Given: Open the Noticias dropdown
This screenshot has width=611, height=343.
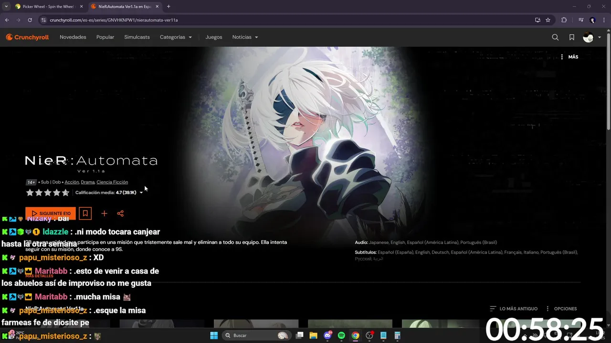Looking at the screenshot, I should [x=245, y=37].
